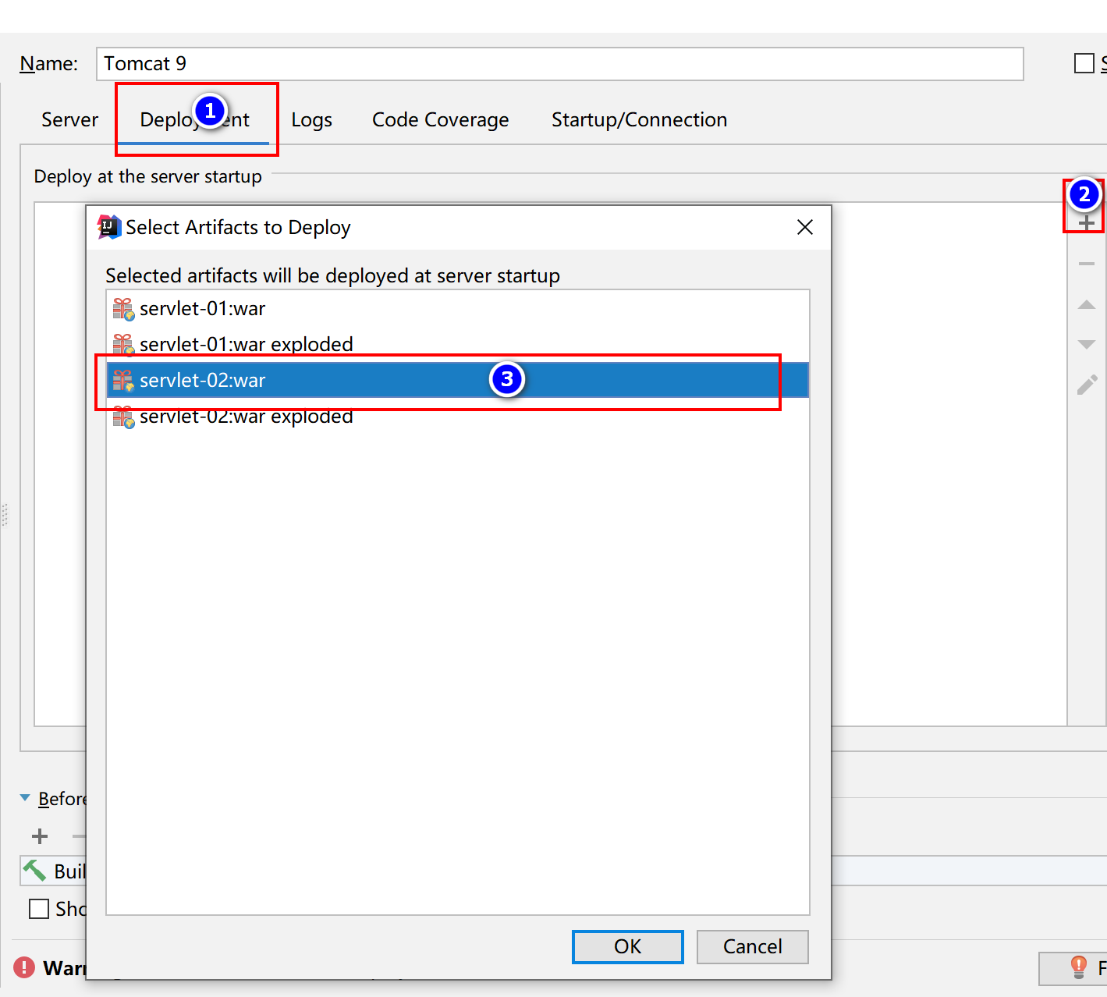Click the red Warning icon
Viewport: 1107px width, 997px height.
pyautogui.click(x=24, y=967)
